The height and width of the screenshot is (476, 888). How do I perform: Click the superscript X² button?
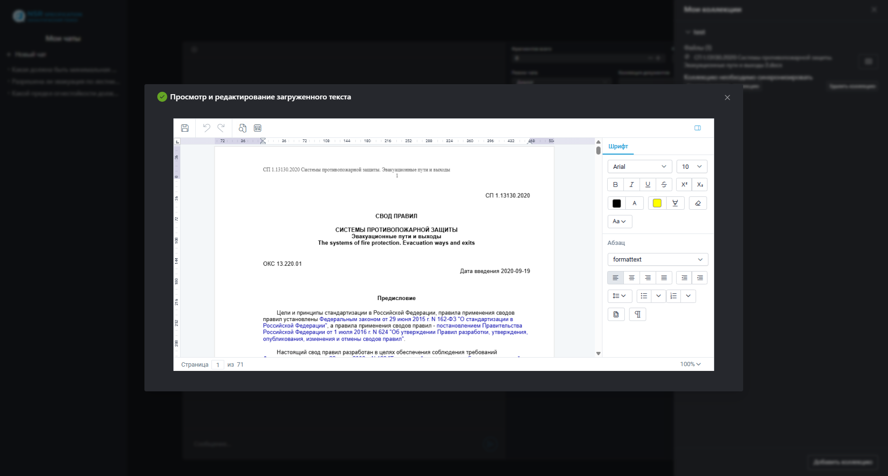[684, 185]
